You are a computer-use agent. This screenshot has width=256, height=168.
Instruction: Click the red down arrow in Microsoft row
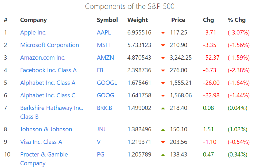(163, 45)
